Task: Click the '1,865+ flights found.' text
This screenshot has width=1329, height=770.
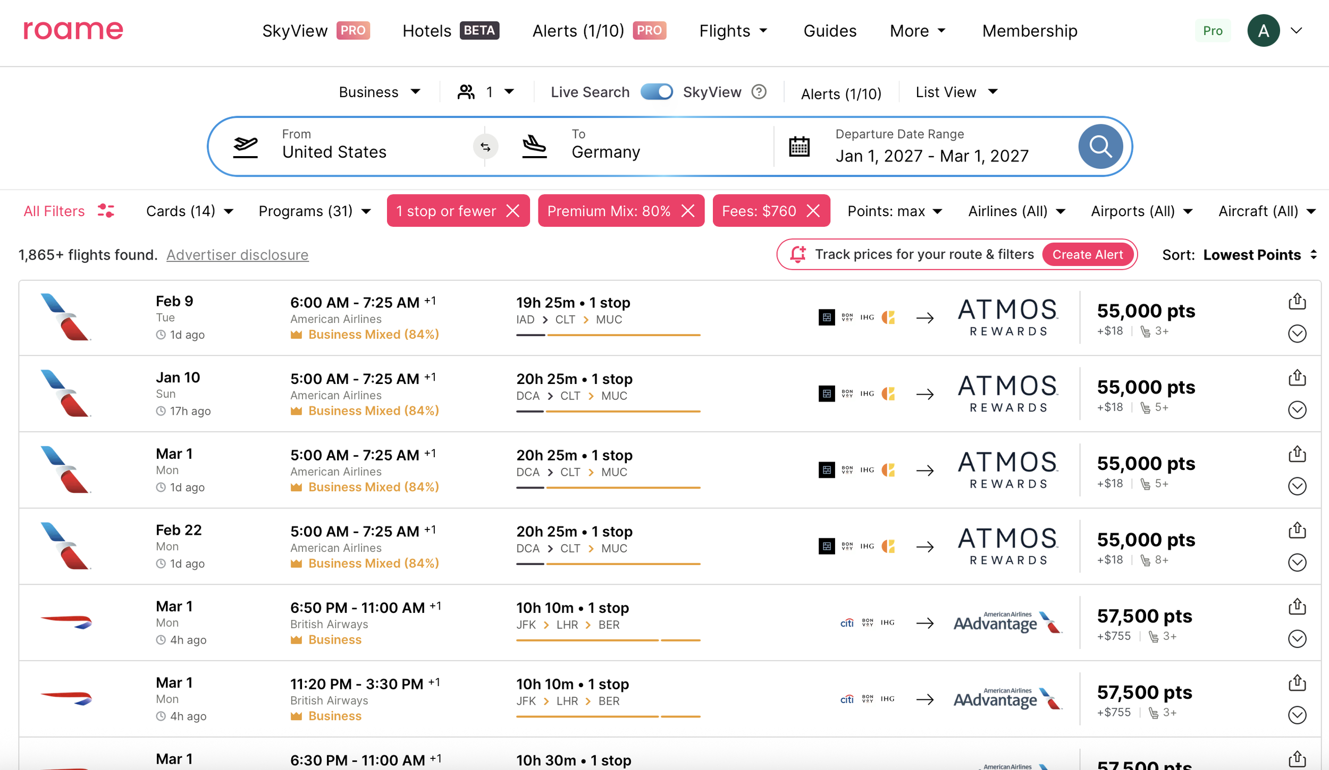Action: coord(88,255)
